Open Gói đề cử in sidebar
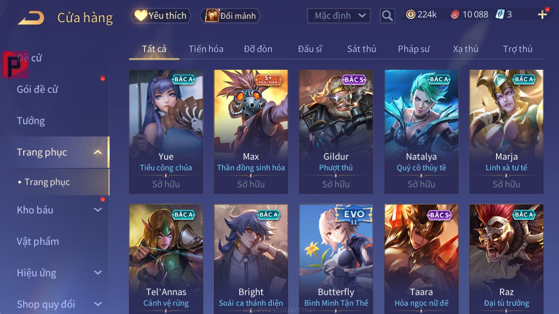 (37, 89)
